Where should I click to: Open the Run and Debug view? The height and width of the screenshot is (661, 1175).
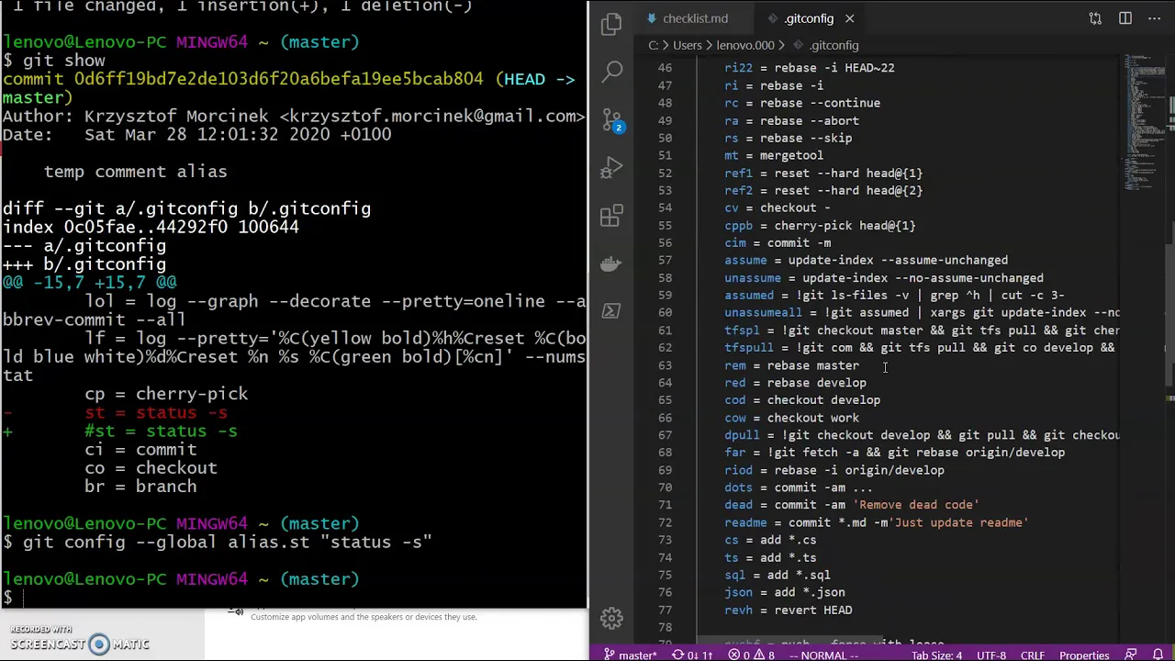coord(611,168)
